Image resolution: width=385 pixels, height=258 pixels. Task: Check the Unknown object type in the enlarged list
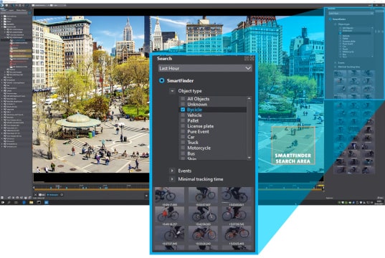tap(183, 105)
